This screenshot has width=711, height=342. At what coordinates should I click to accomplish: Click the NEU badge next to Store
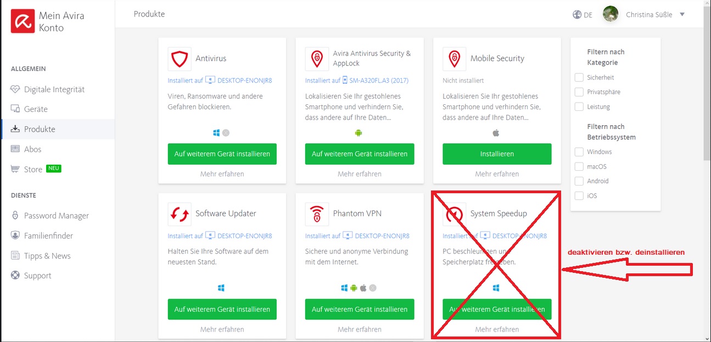(54, 169)
